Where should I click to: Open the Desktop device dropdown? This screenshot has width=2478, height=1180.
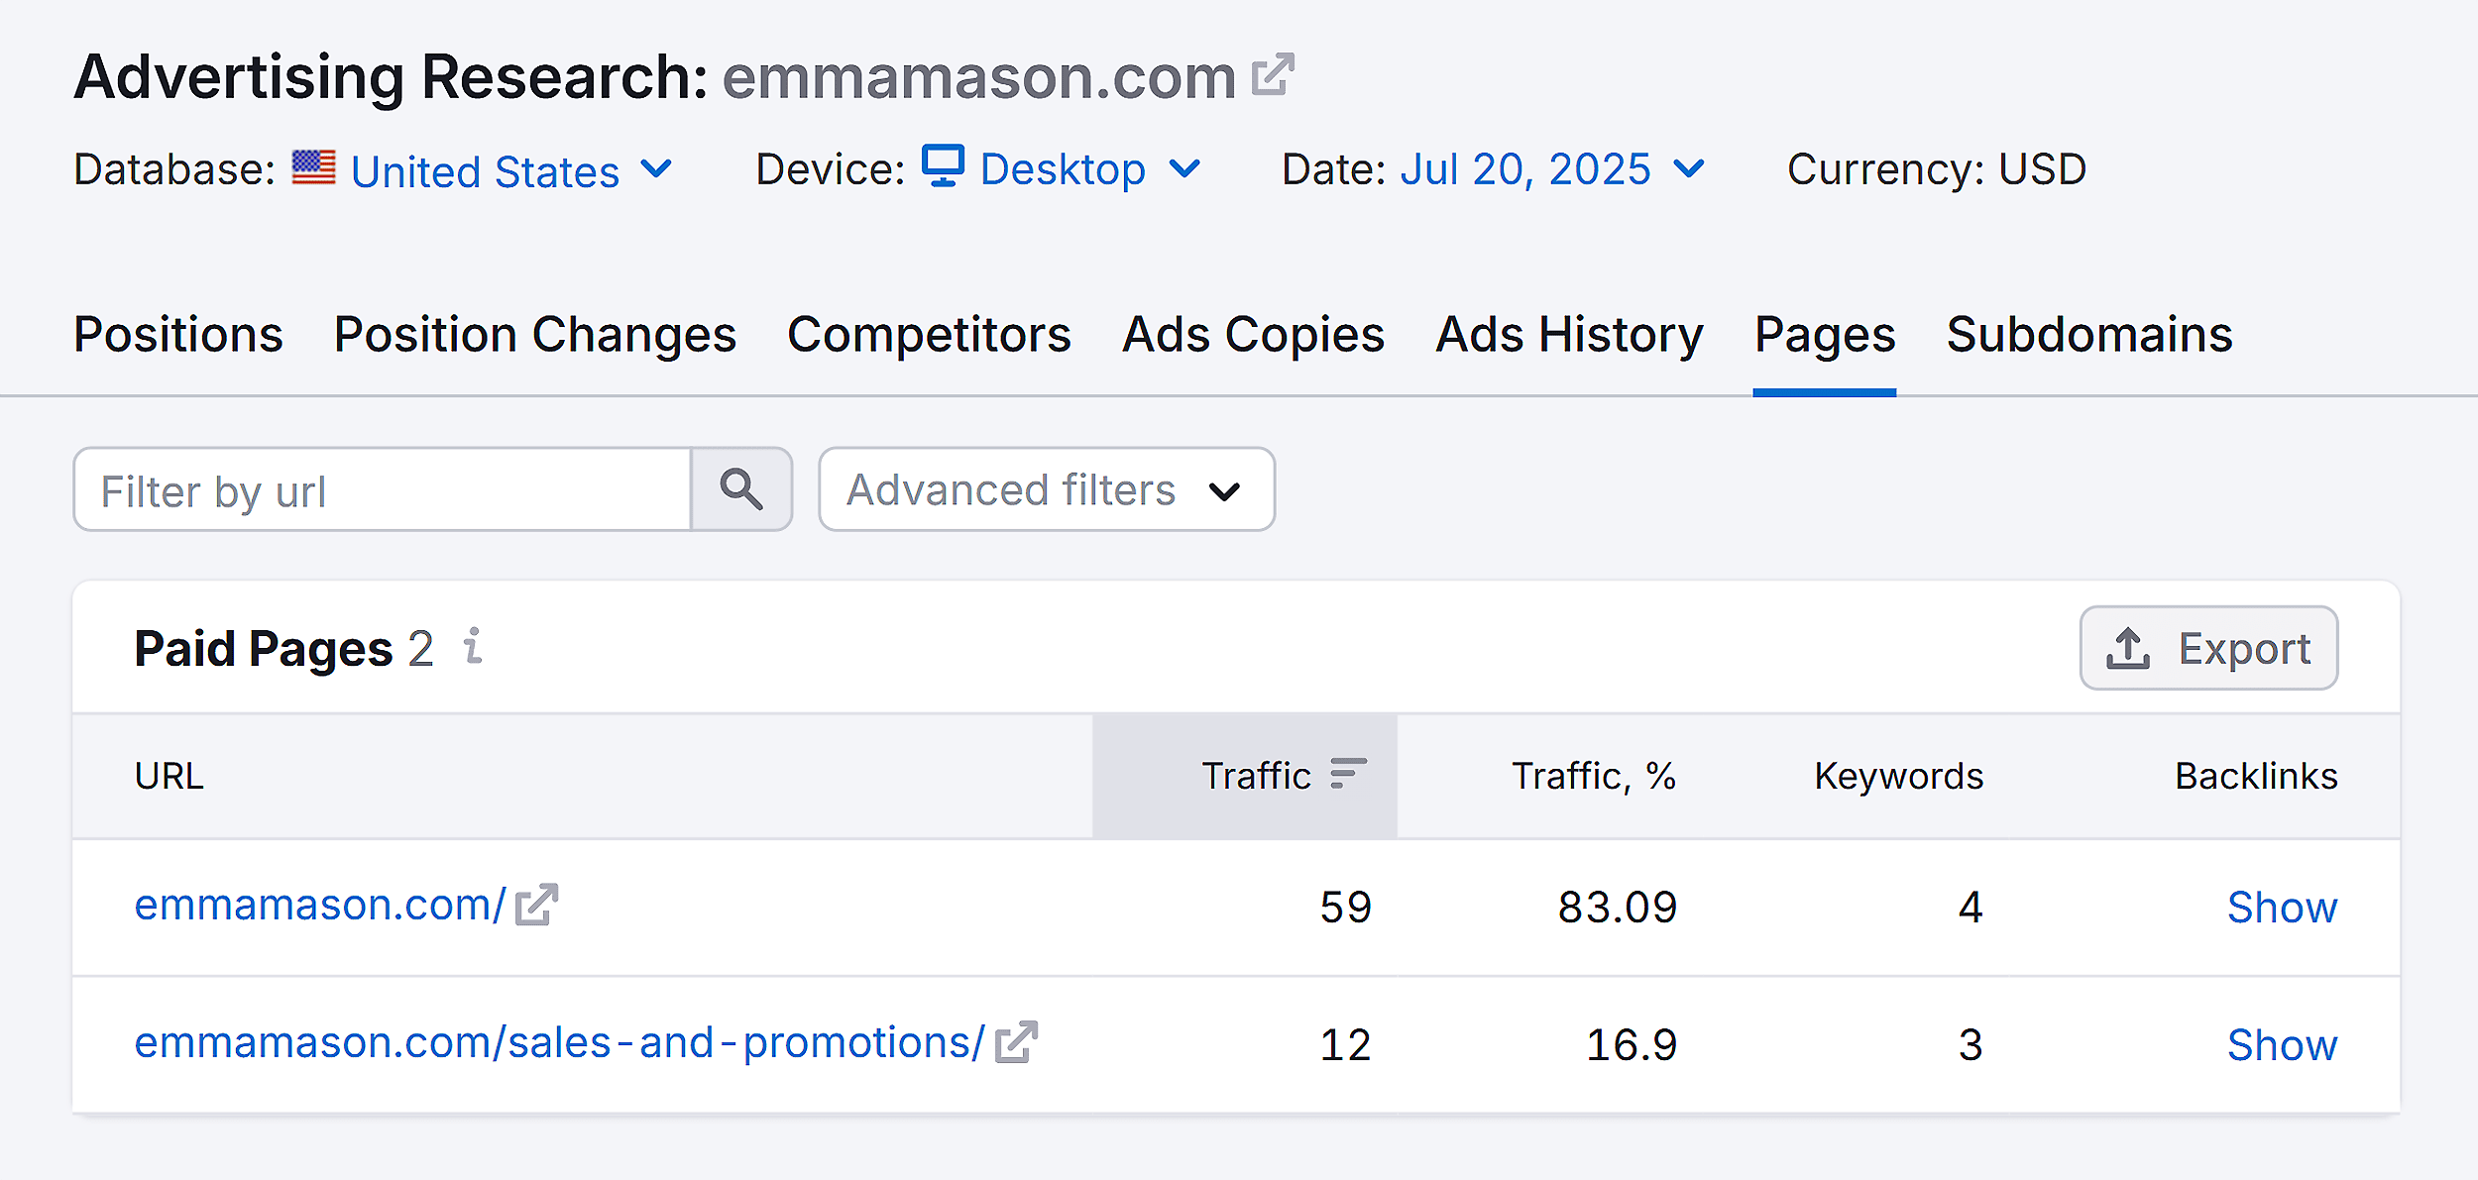(1062, 168)
